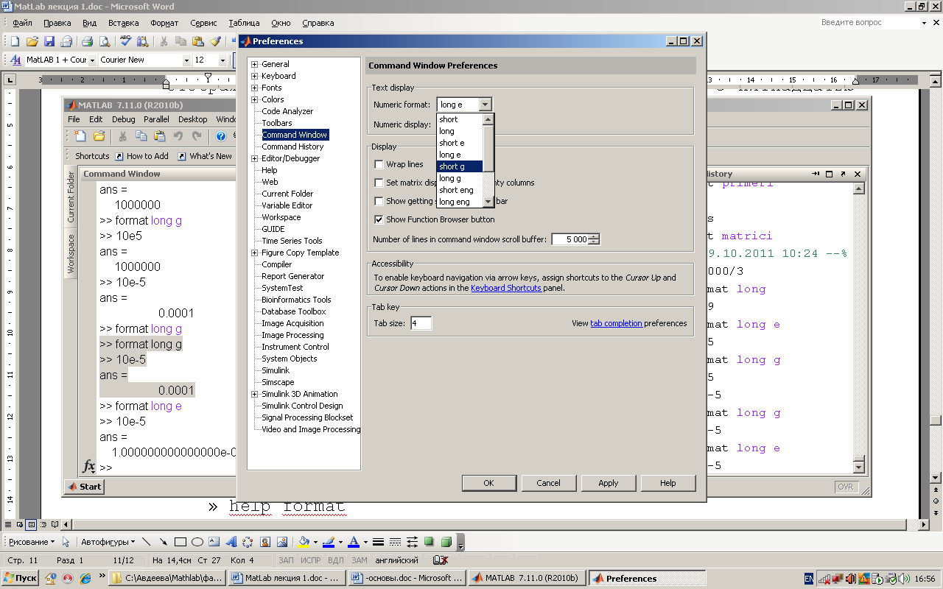Insert a Text Box from the drawing toolbar
Viewport: 943px width, 589px height.
tap(214, 542)
